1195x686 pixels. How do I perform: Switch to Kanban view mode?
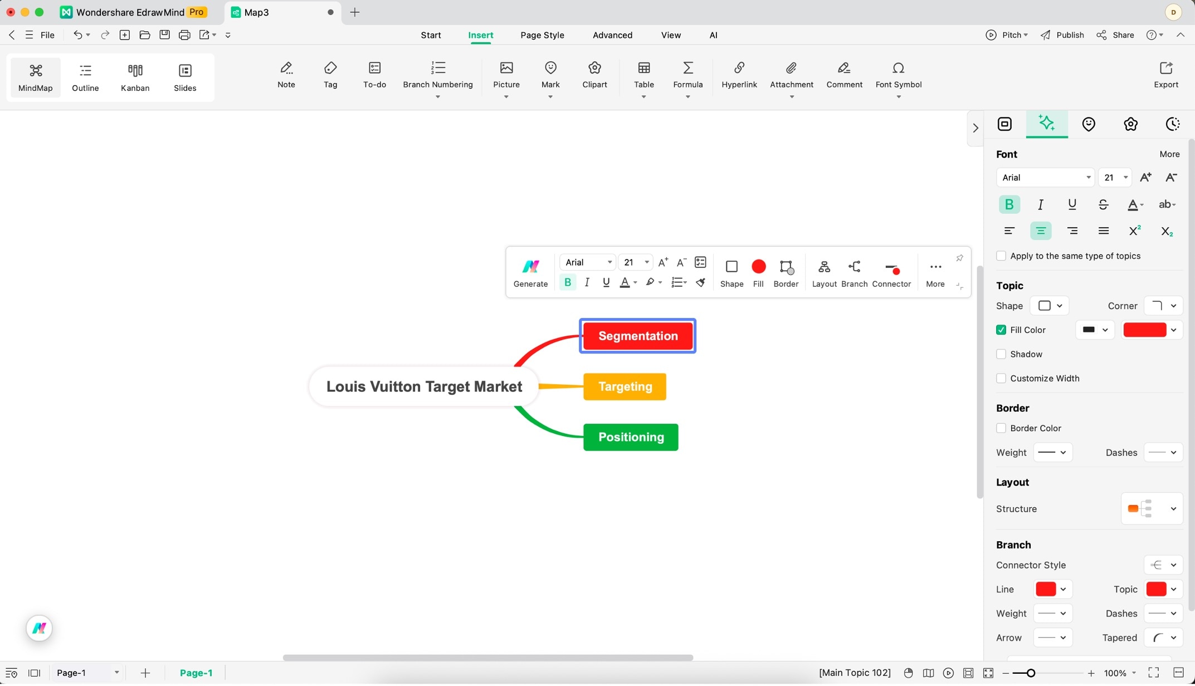[x=135, y=77]
